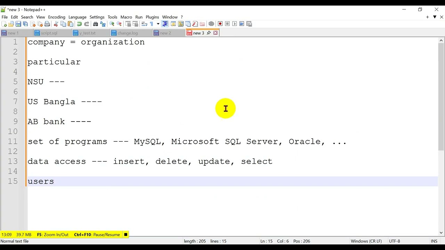The image size is (445, 250).
Task: Start macro recording with the red dot
Action: click(220, 24)
